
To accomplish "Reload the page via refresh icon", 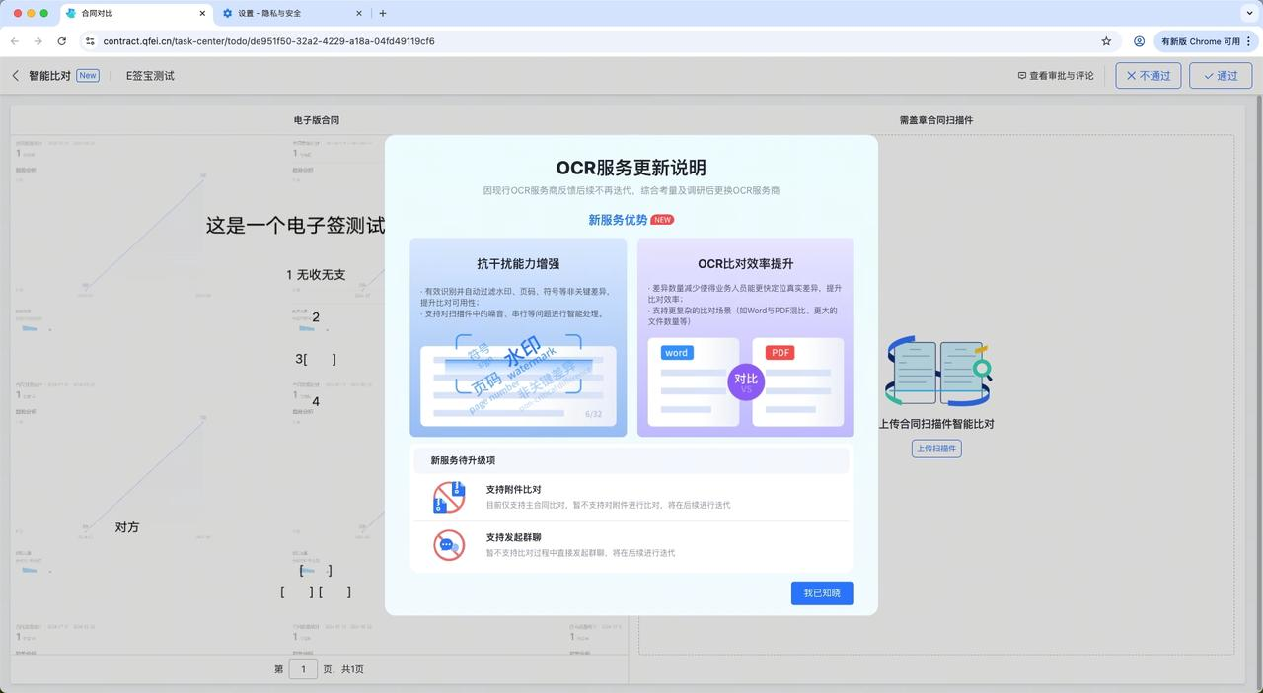I will pos(61,41).
